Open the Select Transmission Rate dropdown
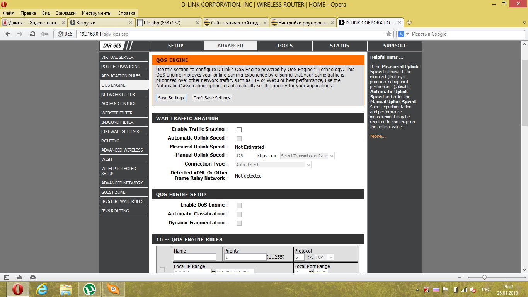 (307, 156)
